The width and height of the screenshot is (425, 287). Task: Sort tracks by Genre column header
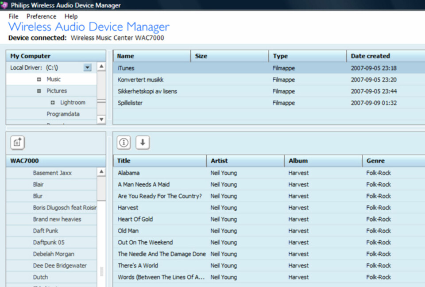(x=394, y=161)
